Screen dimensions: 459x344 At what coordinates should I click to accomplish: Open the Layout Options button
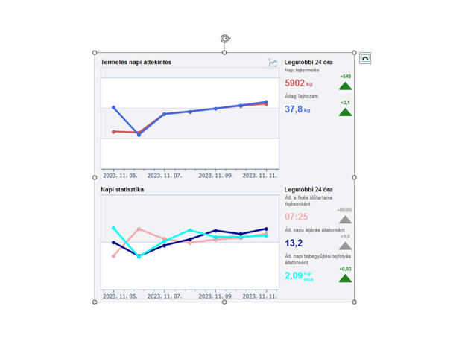click(364, 58)
